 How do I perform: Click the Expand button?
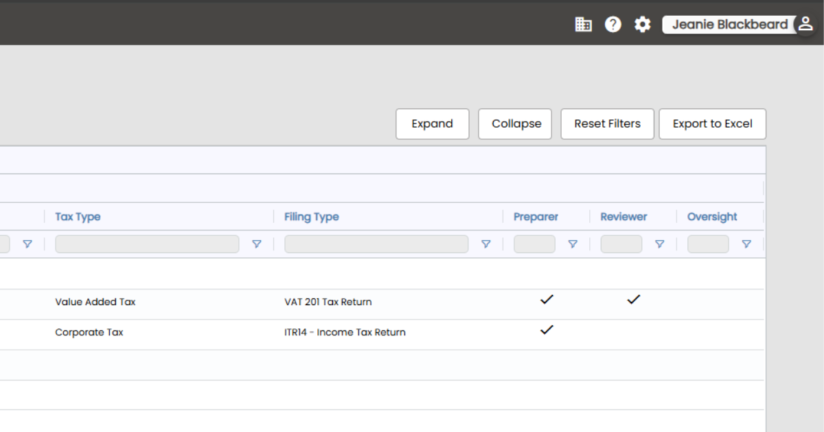tap(433, 124)
